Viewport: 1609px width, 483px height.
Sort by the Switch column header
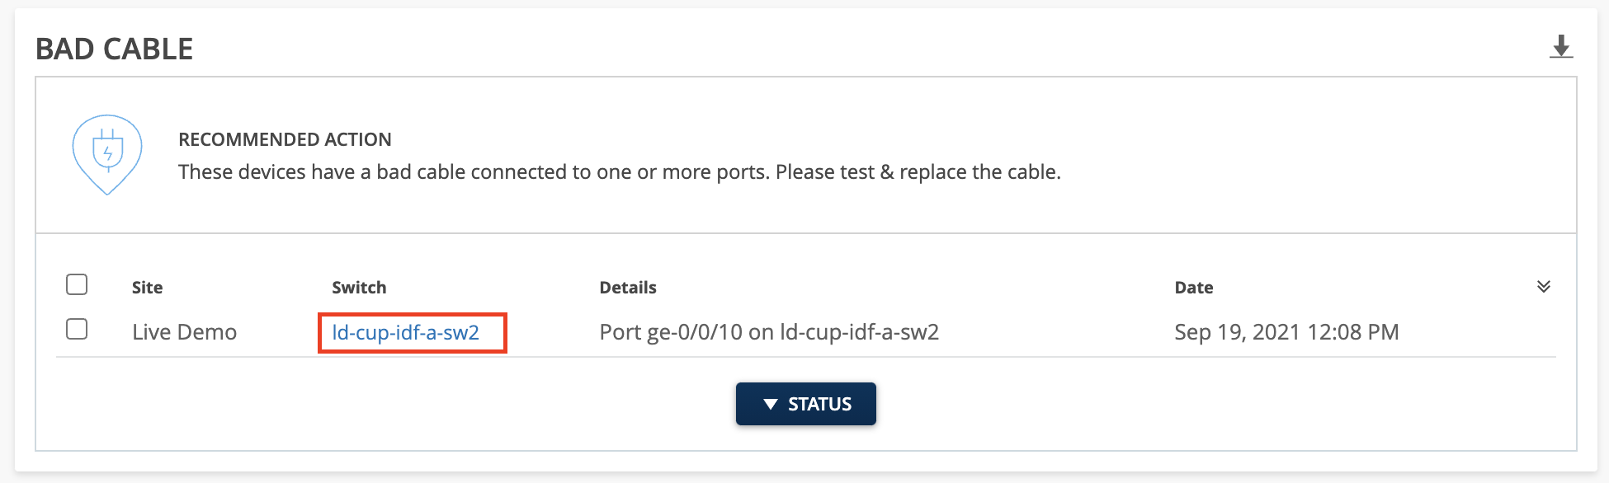click(359, 288)
